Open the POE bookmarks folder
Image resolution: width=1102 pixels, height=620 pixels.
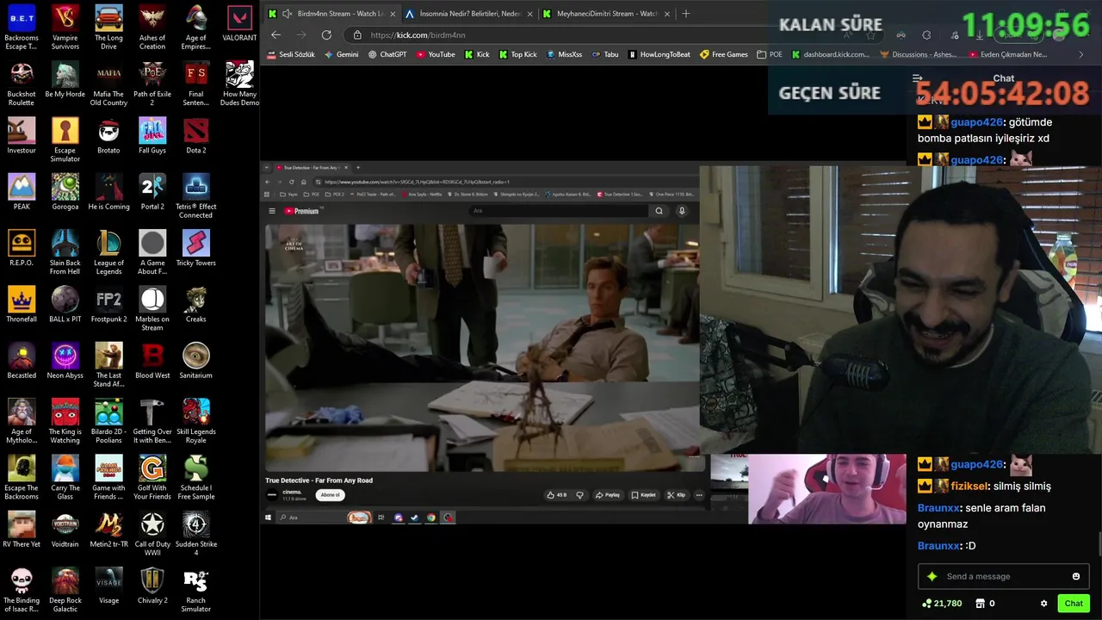770,54
